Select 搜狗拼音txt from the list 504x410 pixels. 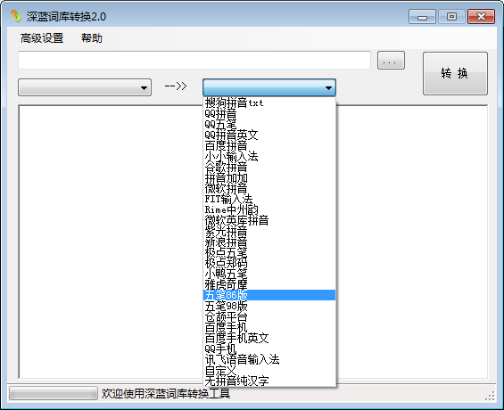click(269, 102)
